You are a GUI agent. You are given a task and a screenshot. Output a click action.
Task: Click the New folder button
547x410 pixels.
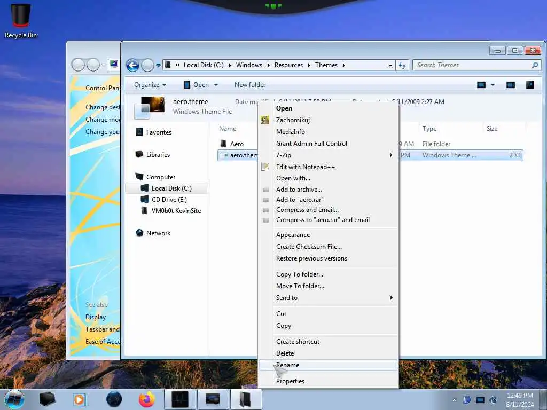(x=250, y=85)
